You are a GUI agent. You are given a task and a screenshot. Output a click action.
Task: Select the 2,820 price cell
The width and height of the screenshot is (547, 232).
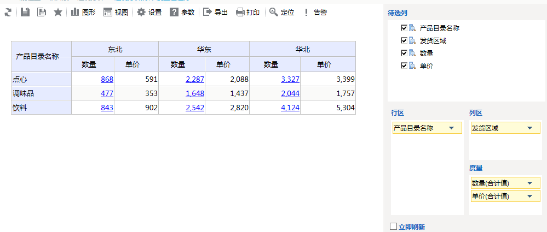(x=227, y=108)
